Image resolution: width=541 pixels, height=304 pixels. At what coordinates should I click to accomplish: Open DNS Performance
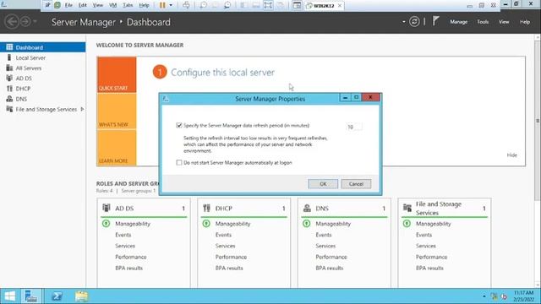tap(331, 257)
